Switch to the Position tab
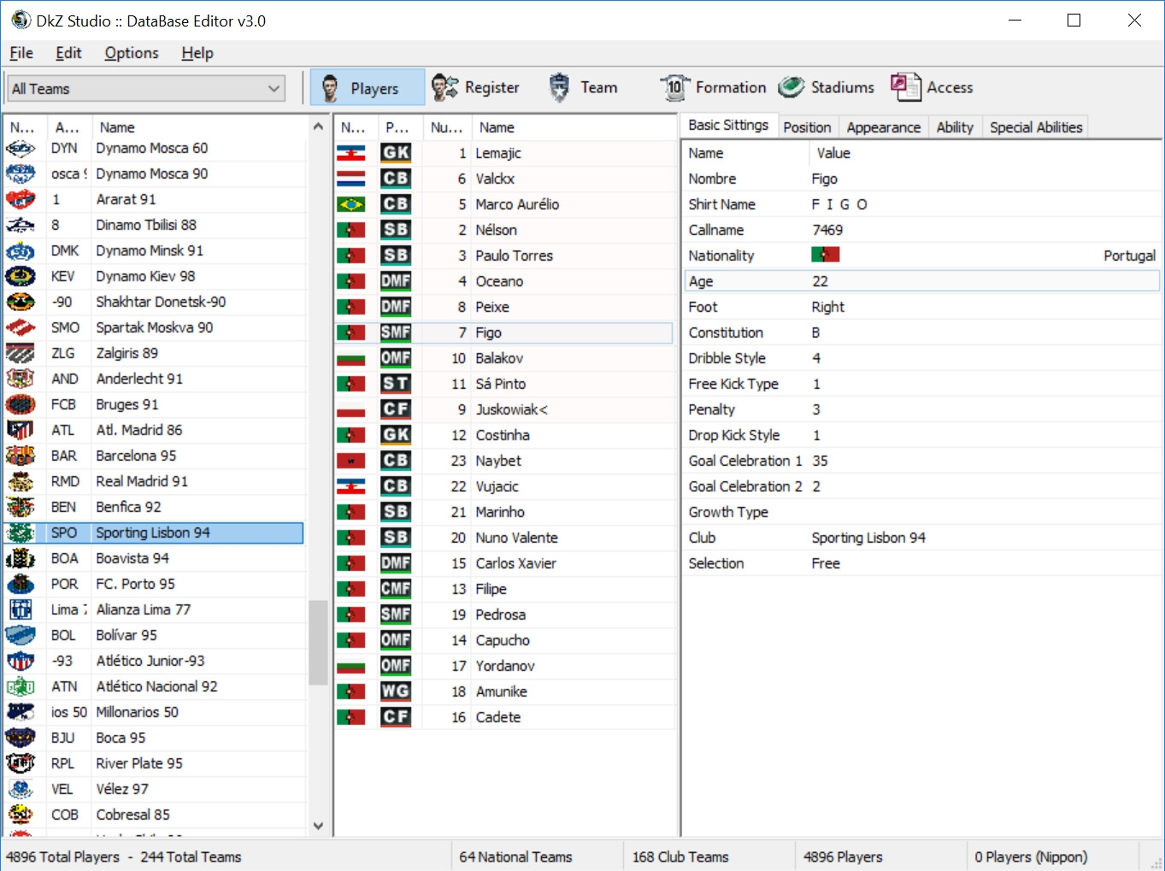 [807, 127]
